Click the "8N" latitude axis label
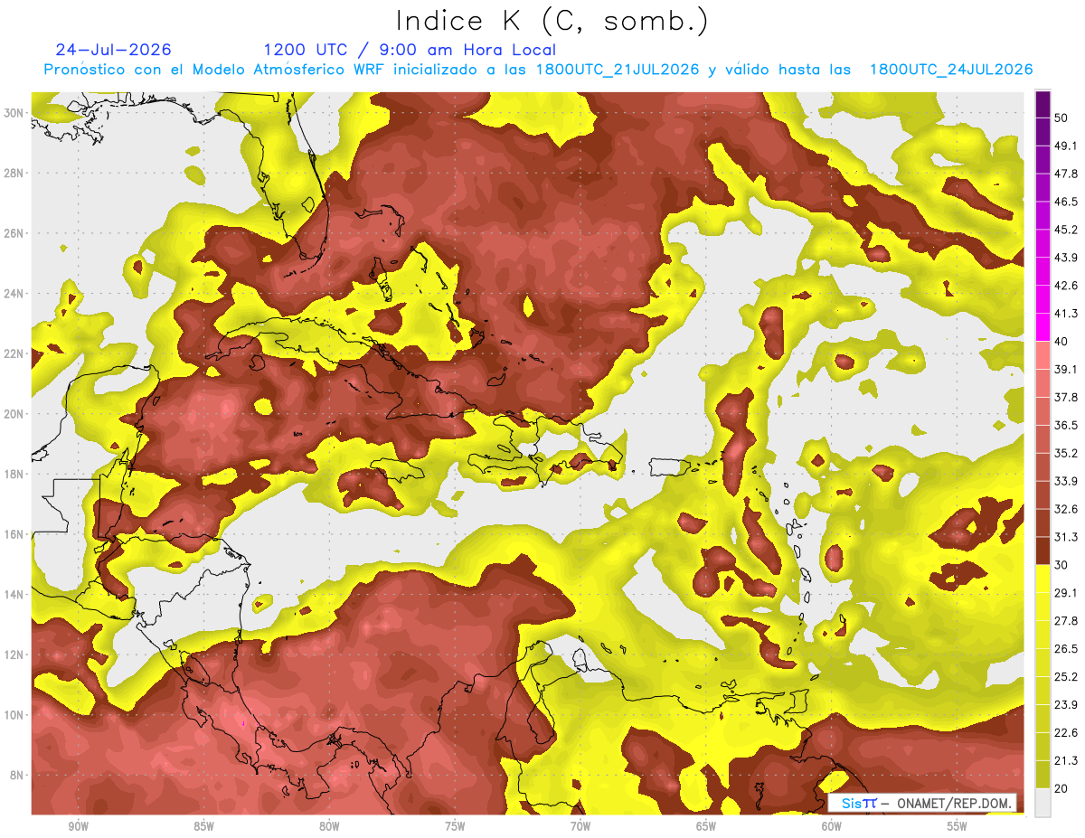Image resolution: width=1085 pixels, height=838 pixels. click(18, 775)
